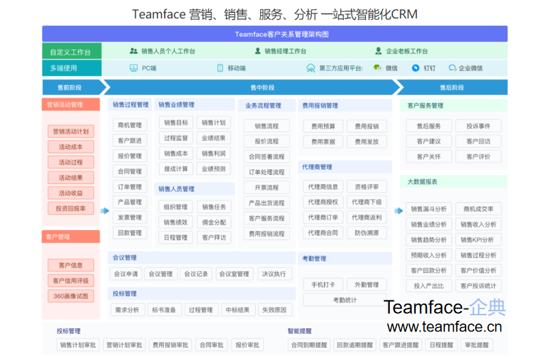Open the 自定义工作台 section label
The width and height of the screenshot is (557, 361).
(72, 51)
